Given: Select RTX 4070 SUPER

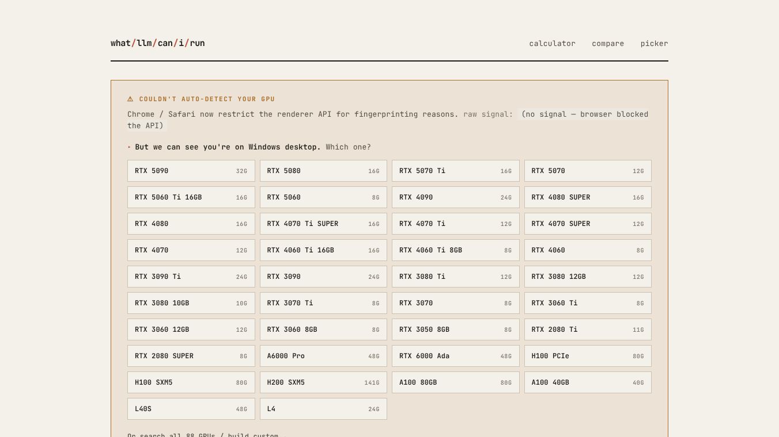Looking at the screenshot, I should pyautogui.click(x=588, y=224).
